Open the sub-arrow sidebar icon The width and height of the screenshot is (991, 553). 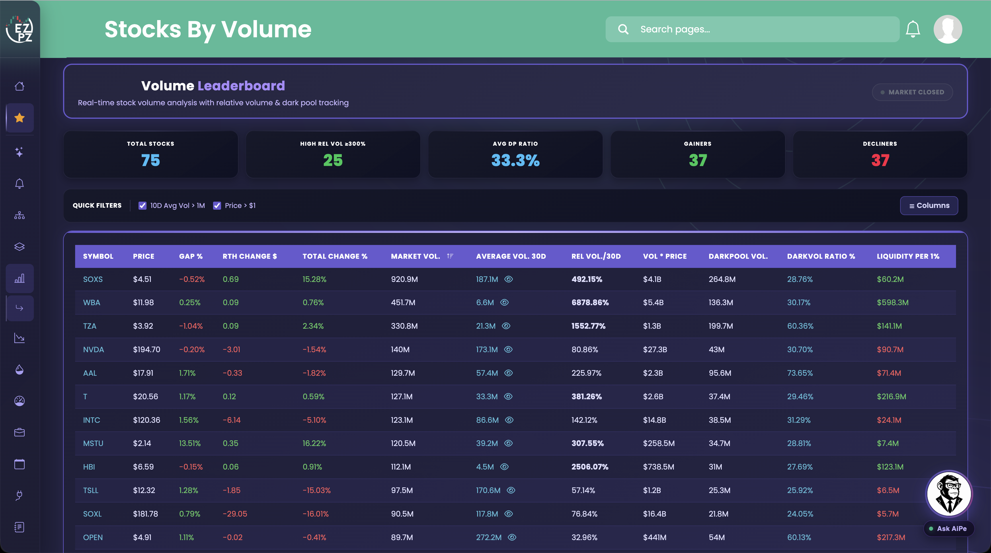point(19,308)
